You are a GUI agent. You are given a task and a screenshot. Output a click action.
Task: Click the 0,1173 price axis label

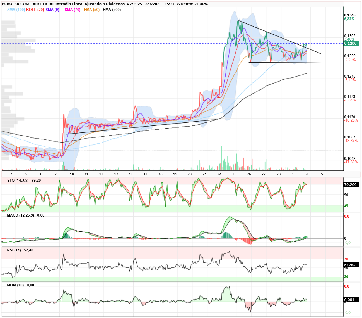(x=350, y=97)
